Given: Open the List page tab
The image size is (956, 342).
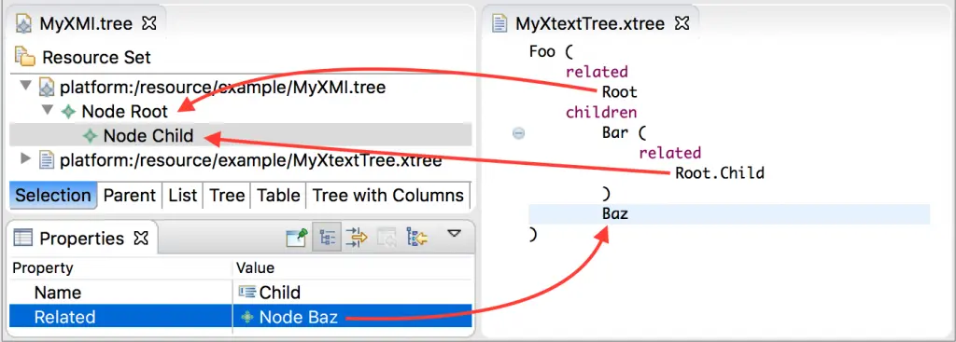Looking at the screenshot, I should [x=183, y=196].
